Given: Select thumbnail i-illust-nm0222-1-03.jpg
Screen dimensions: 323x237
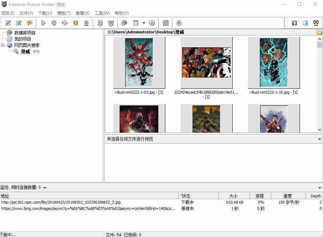Looking at the screenshot, I should pyautogui.click(x=139, y=63).
